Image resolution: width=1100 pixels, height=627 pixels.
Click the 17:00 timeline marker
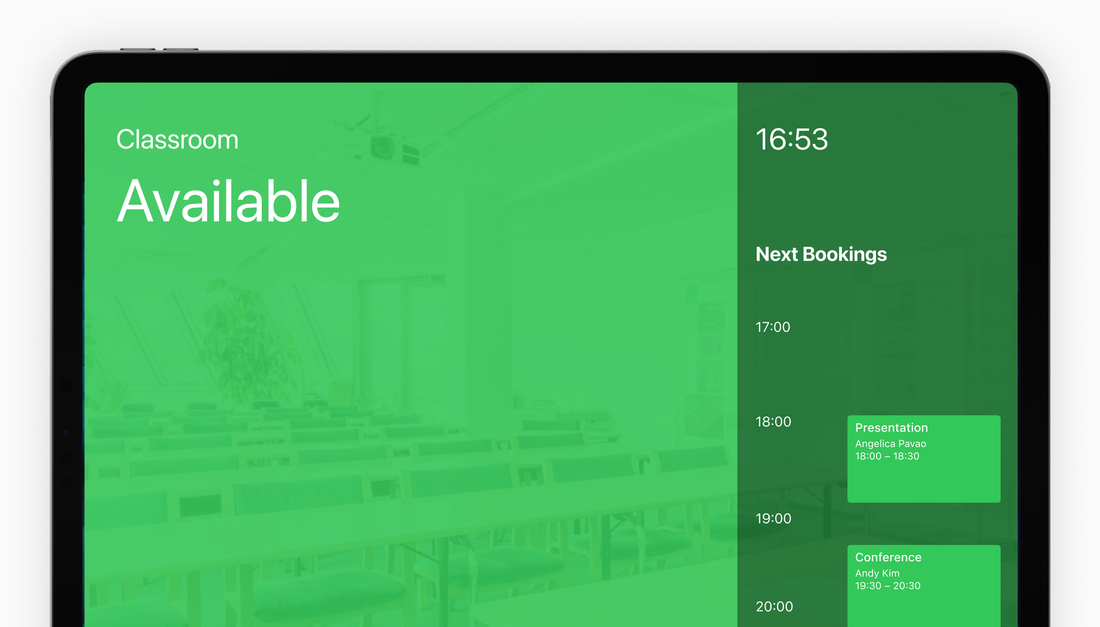coord(773,328)
